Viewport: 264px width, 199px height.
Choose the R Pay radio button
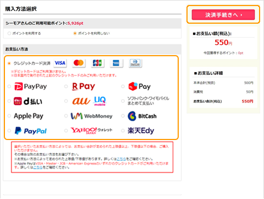coord(66,87)
